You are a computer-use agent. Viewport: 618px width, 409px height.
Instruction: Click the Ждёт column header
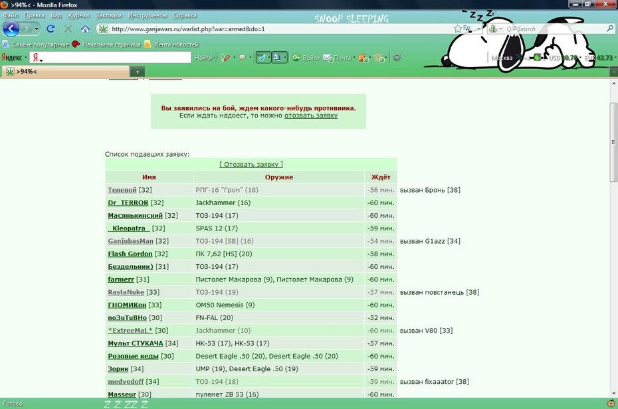(x=381, y=177)
